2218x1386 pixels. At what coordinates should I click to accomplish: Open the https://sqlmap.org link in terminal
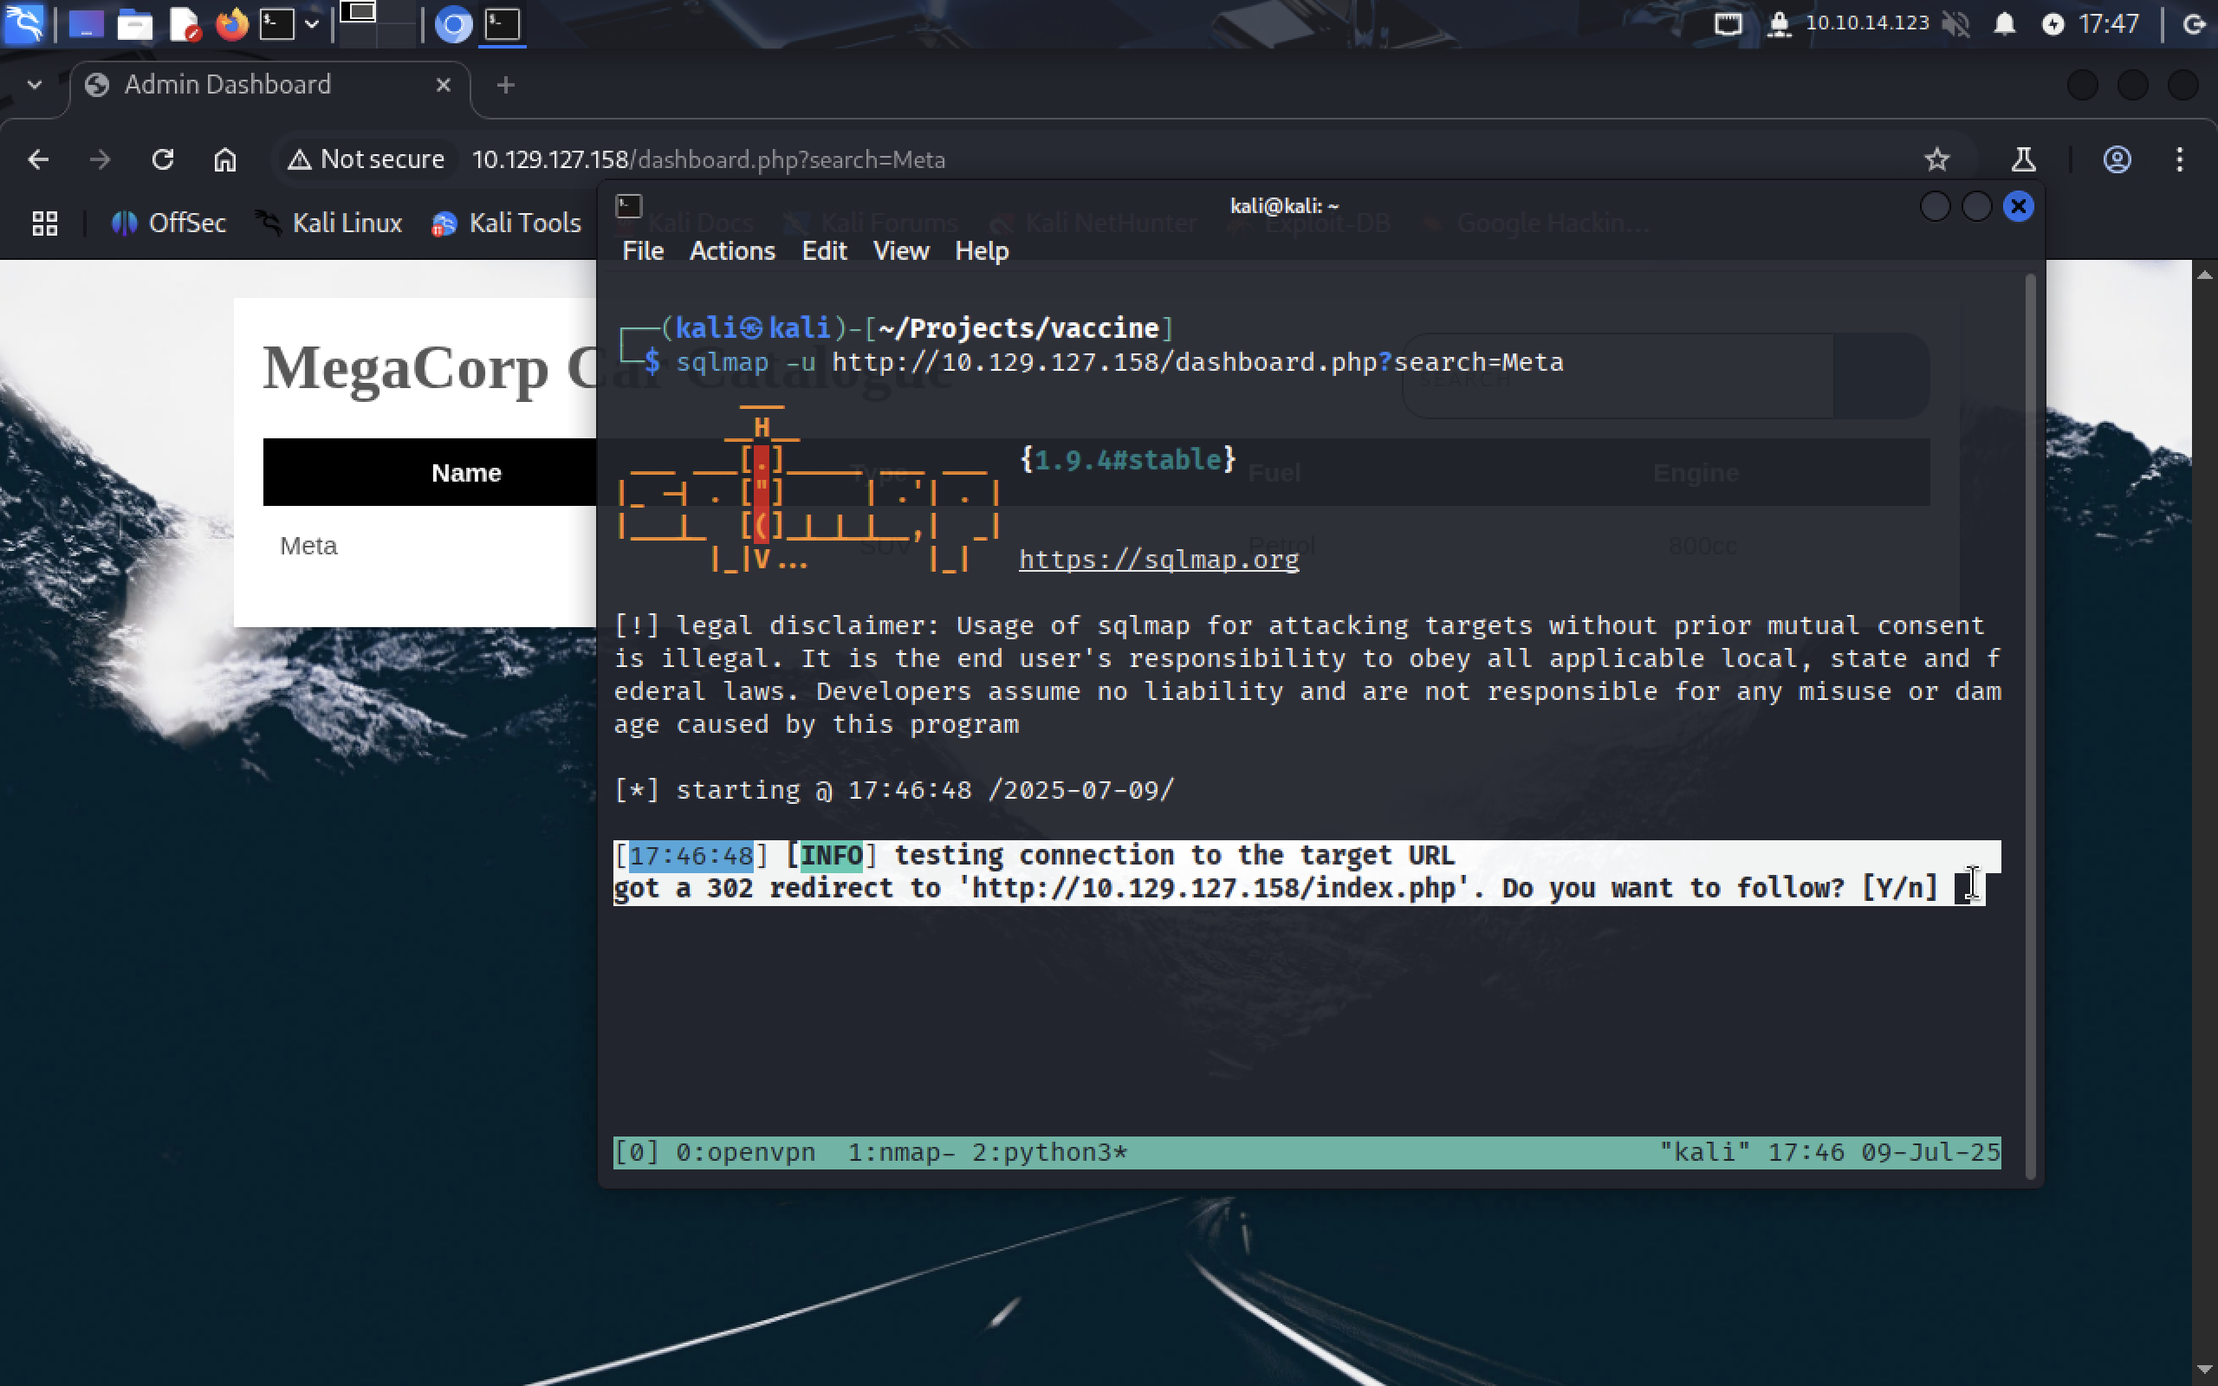[1158, 560]
